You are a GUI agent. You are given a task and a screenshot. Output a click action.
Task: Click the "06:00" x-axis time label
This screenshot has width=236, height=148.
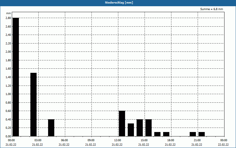pyautogui.click(x=65, y=140)
